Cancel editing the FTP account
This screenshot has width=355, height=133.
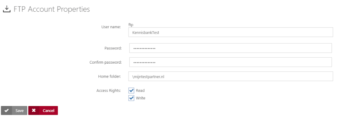pyautogui.click(x=43, y=111)
